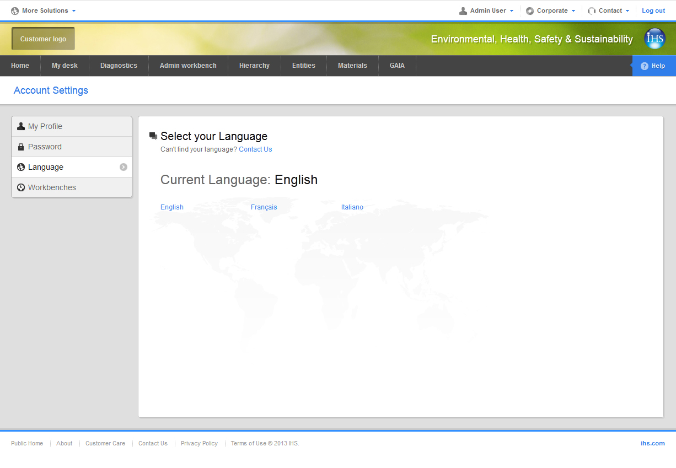Choose Français language
Image resolution: width=676 pixels, height=468 pixels.
(x=264, y=207)
